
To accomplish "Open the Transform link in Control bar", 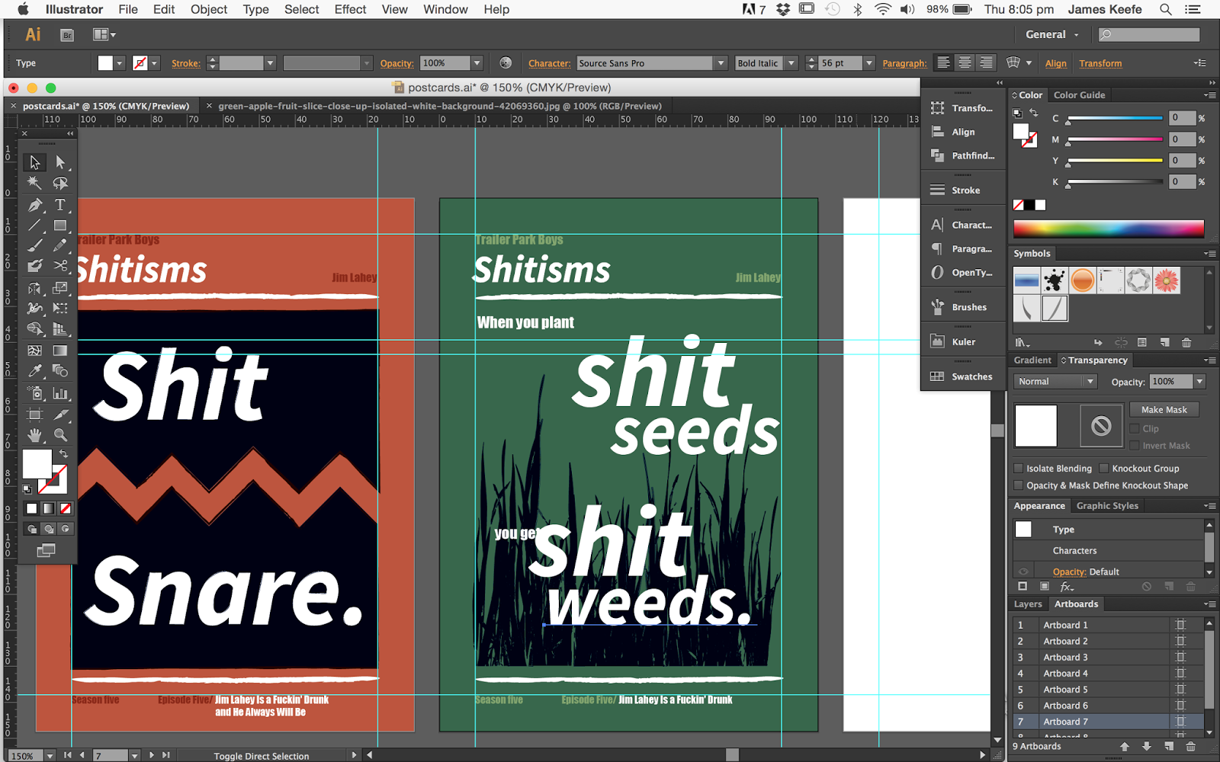I will coord(1100,63).
